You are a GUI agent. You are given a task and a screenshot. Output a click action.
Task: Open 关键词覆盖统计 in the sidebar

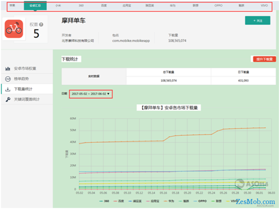[27, 99]
